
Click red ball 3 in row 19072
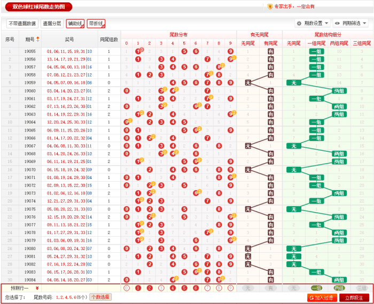[161, 185]
